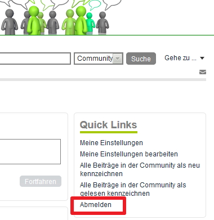The height and width of the screenshot is (220, 214).
Task: Focus the large text box above Fortfahren
Action: 30,151
